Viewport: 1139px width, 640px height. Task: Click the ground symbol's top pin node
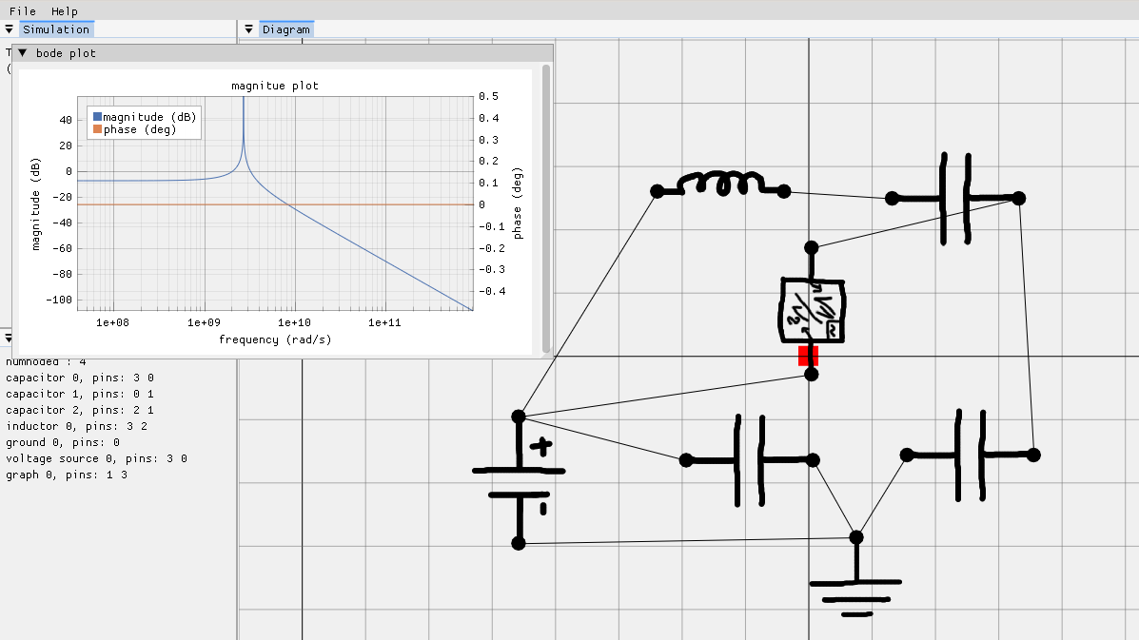tap(856, 537)
